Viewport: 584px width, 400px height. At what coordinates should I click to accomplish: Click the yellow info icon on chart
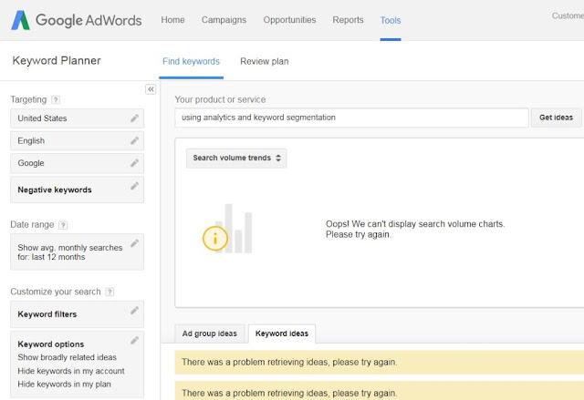coord(215,239)
